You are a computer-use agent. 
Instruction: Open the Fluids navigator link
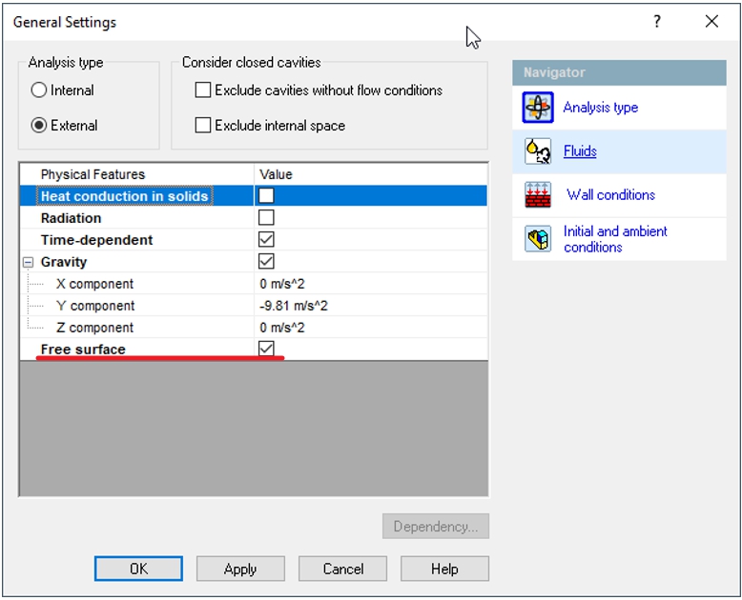[580, 151]
